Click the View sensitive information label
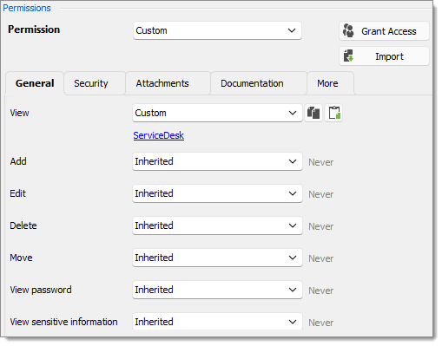The image size is (442, 346). 63,322
